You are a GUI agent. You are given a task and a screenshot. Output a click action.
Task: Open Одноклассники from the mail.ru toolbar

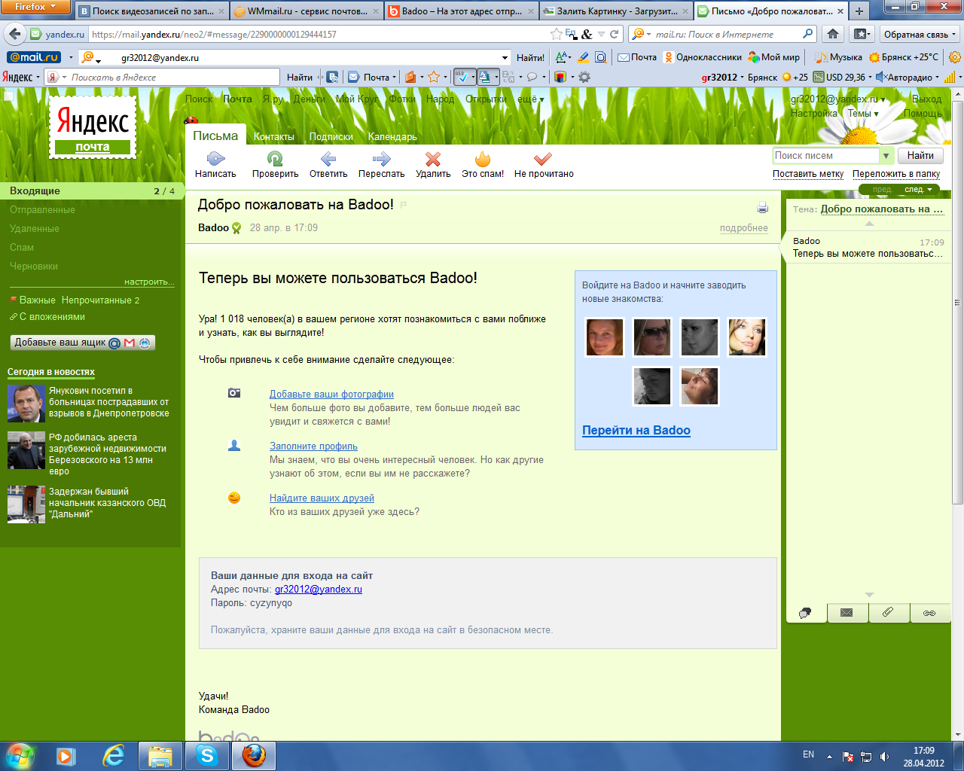[x=703, y=57]
